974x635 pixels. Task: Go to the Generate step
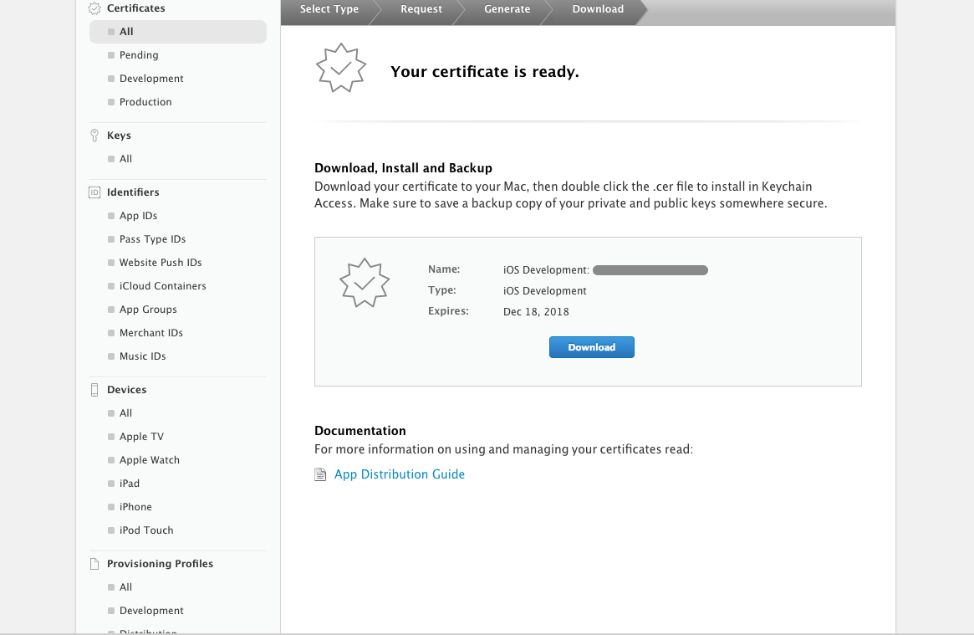coord(507,9)
